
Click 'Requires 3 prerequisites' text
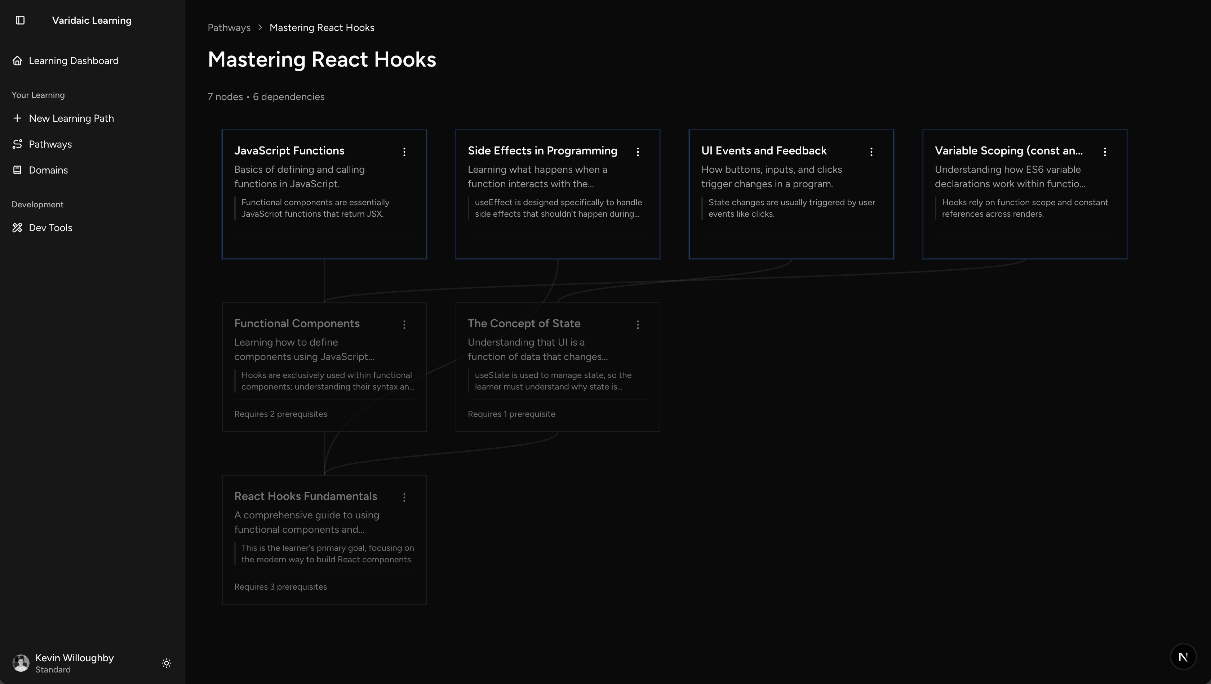point(280,587)
